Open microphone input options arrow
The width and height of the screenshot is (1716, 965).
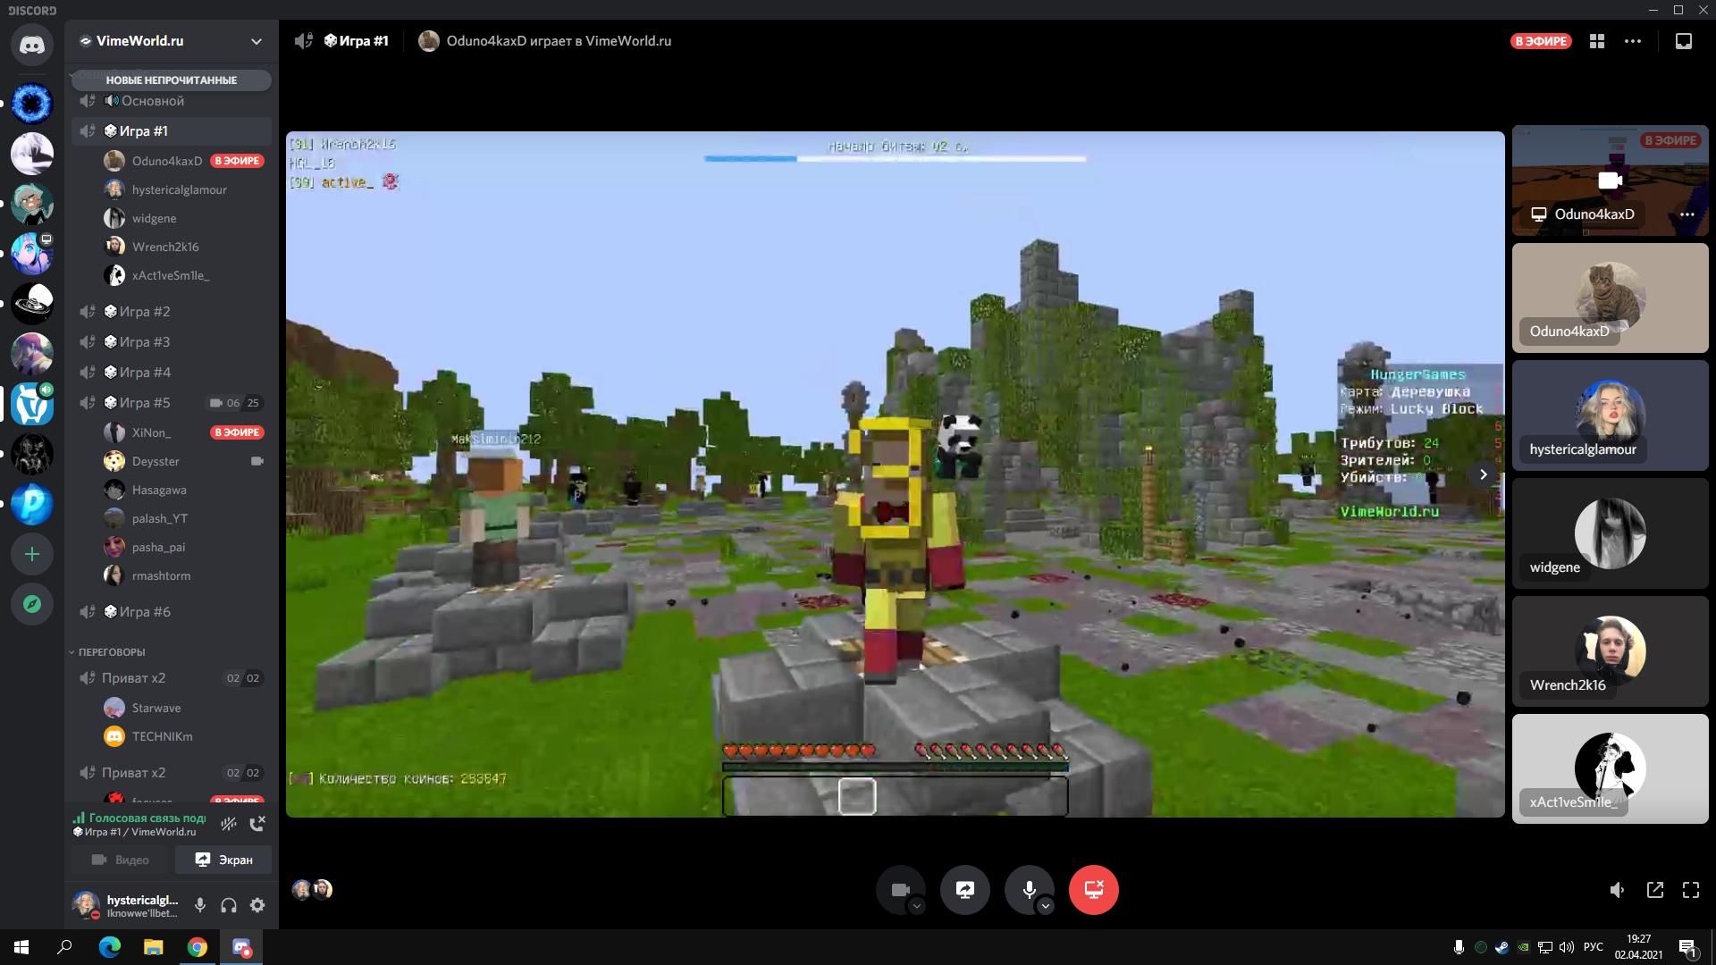(1046, 906)
